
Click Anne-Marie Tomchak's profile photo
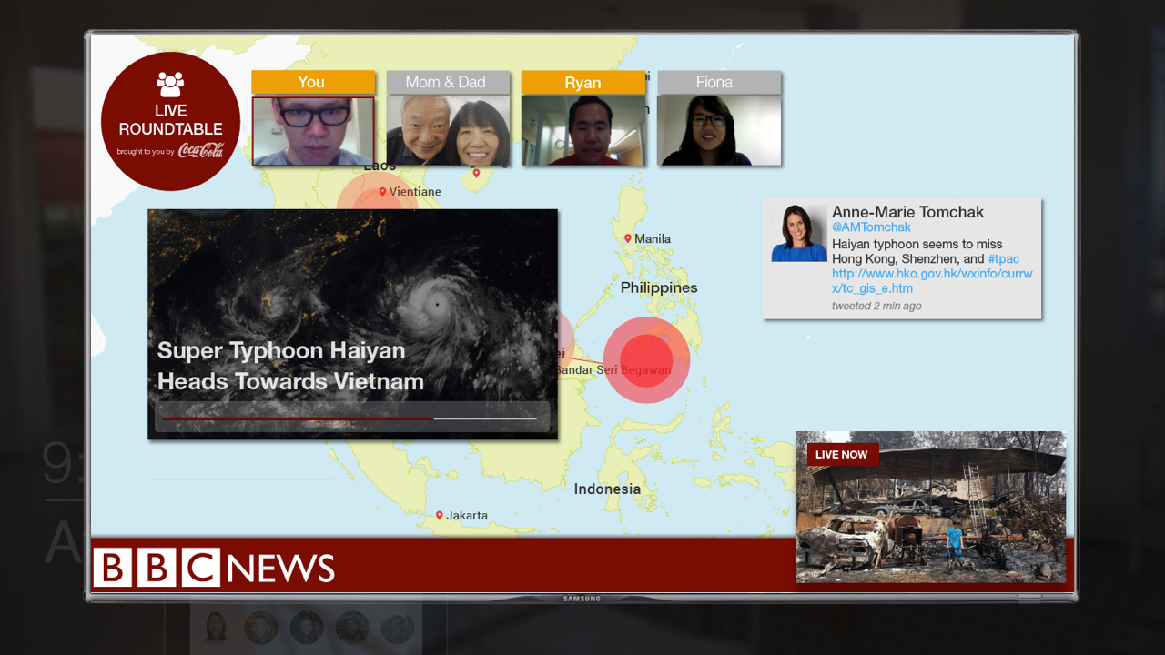point(799,233)
